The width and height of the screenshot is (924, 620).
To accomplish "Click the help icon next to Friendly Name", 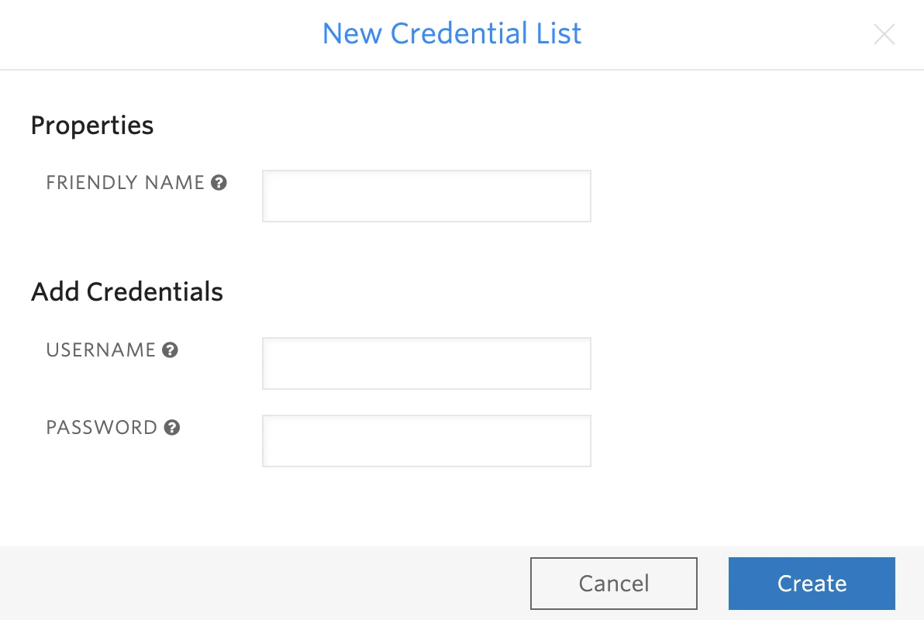I will (220, 182).
